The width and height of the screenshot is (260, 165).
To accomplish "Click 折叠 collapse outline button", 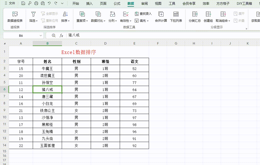I will [x=239, y=20].
